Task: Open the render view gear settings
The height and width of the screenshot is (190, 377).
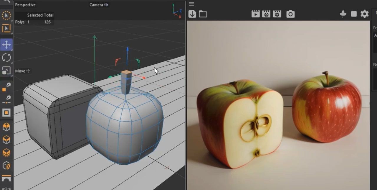Action: [x=365, y=14]
